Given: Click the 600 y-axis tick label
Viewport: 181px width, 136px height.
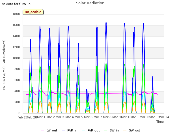Looking at the screenshot, I should (17, 80).
